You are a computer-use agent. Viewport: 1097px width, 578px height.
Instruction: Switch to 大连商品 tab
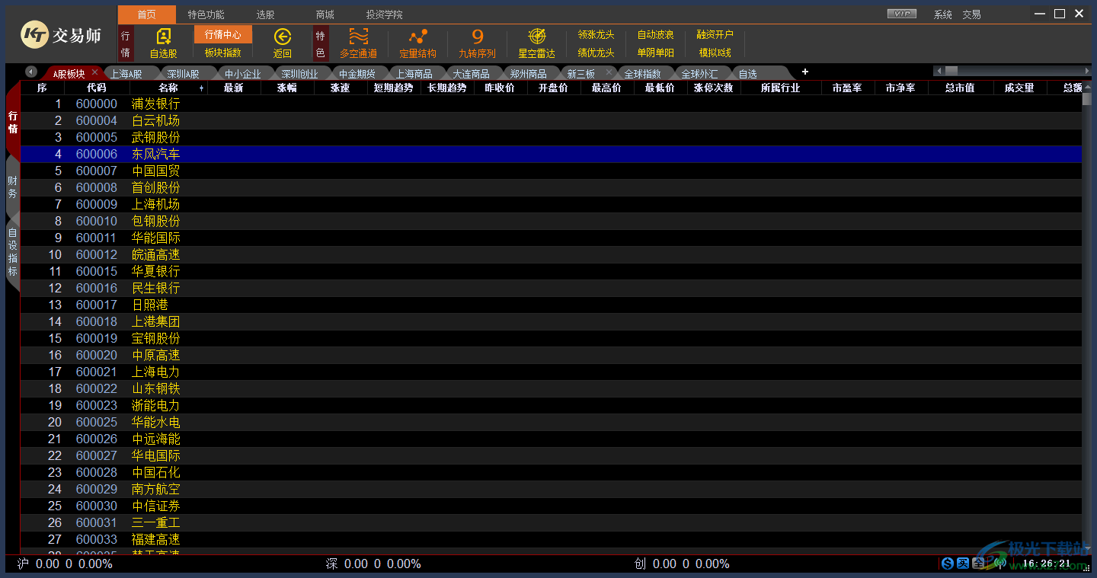click(x=472, y=74)
